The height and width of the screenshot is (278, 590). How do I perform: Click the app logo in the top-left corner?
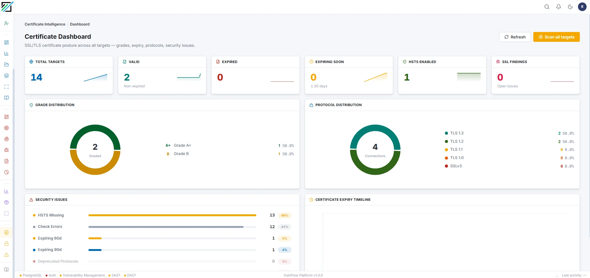(x=7, y=7)
